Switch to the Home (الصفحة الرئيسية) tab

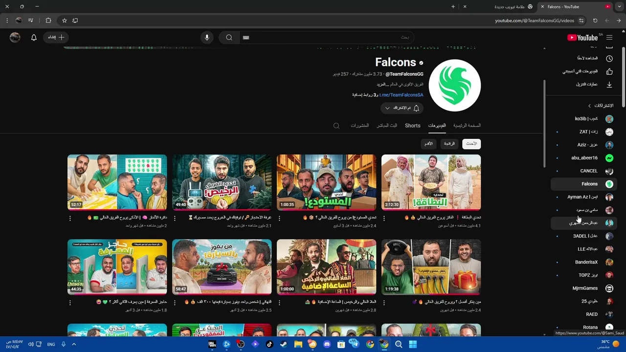(467, 126)
